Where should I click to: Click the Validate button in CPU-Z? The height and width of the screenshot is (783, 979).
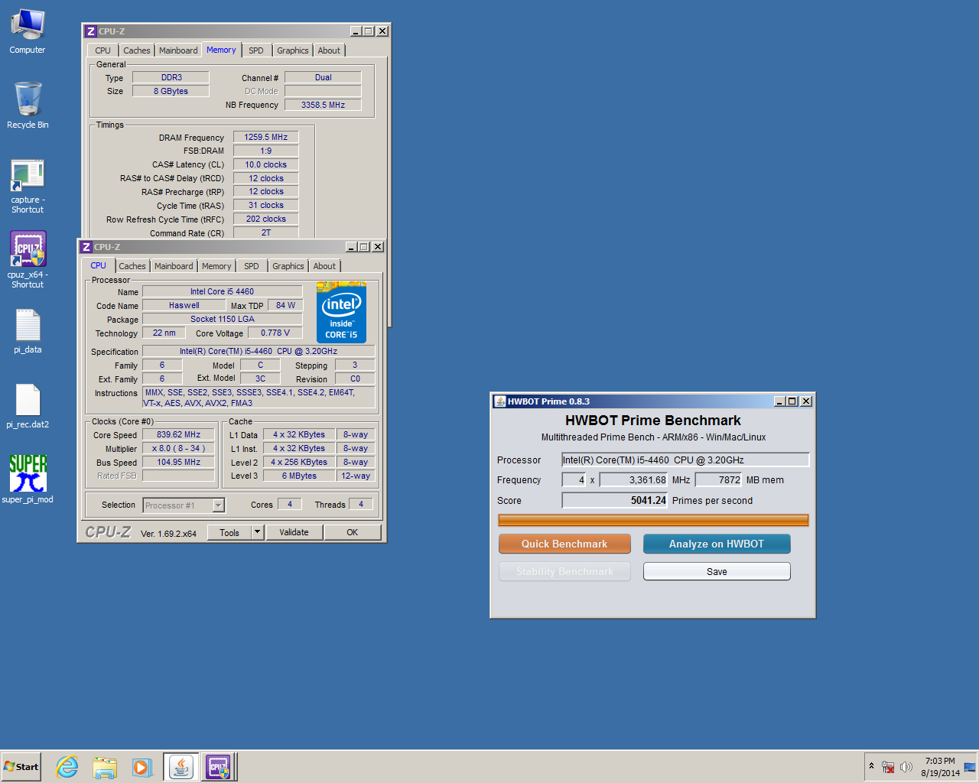point(294,532)
